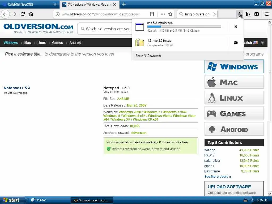
Task: Open contributor sofiane's profile
Action: click(x=210, y=150)
